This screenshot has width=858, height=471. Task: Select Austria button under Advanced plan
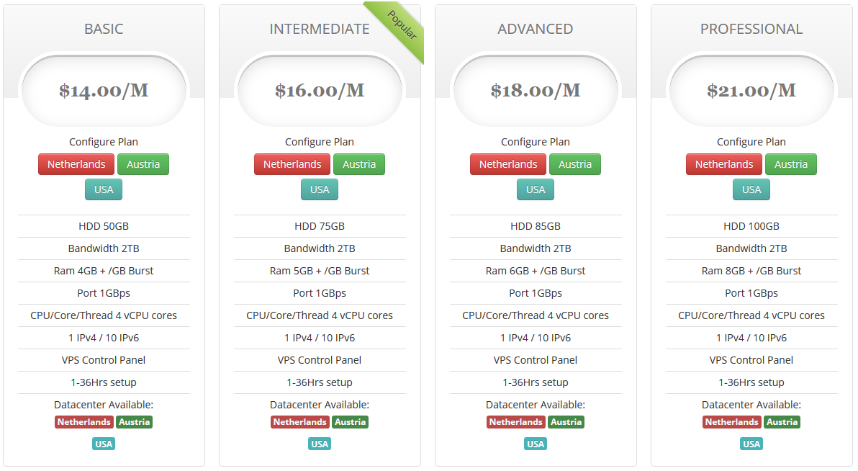point(575,164)
